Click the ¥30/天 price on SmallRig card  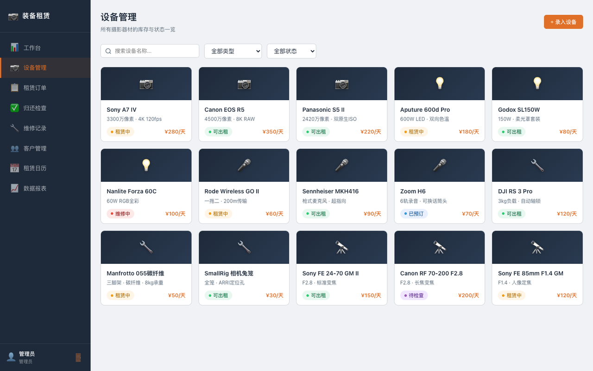coord(274,295)
